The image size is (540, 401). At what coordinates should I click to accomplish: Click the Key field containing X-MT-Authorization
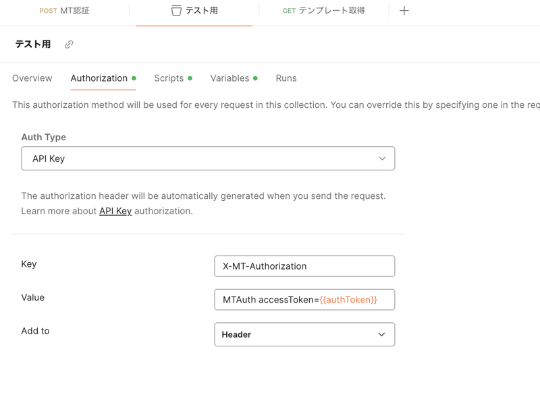coord(304,266)
